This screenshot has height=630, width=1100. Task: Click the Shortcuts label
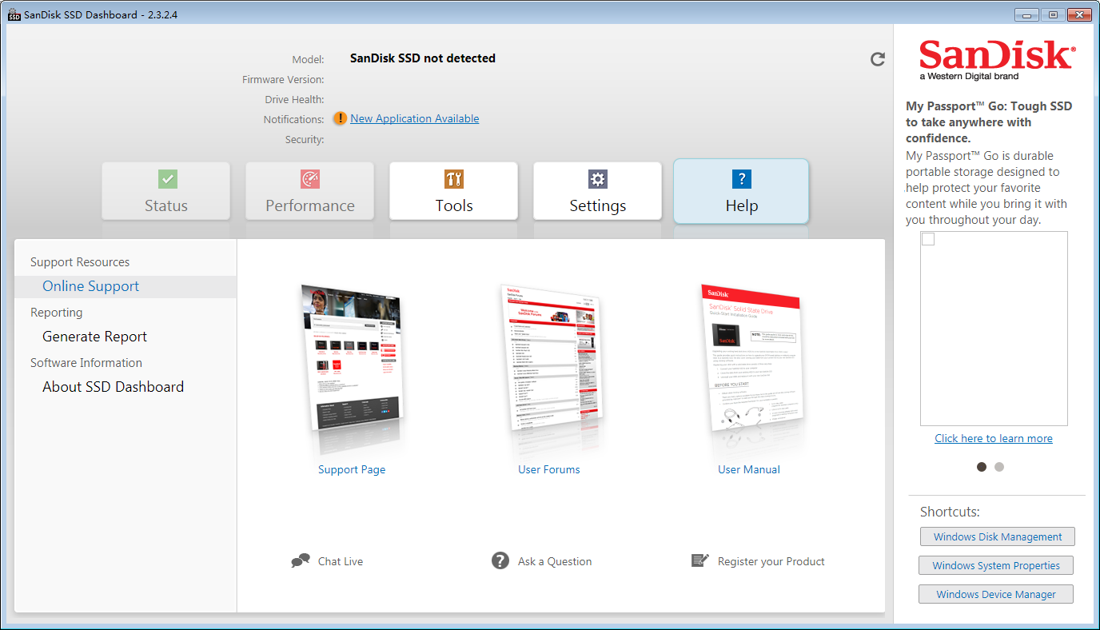coord(950,512)
